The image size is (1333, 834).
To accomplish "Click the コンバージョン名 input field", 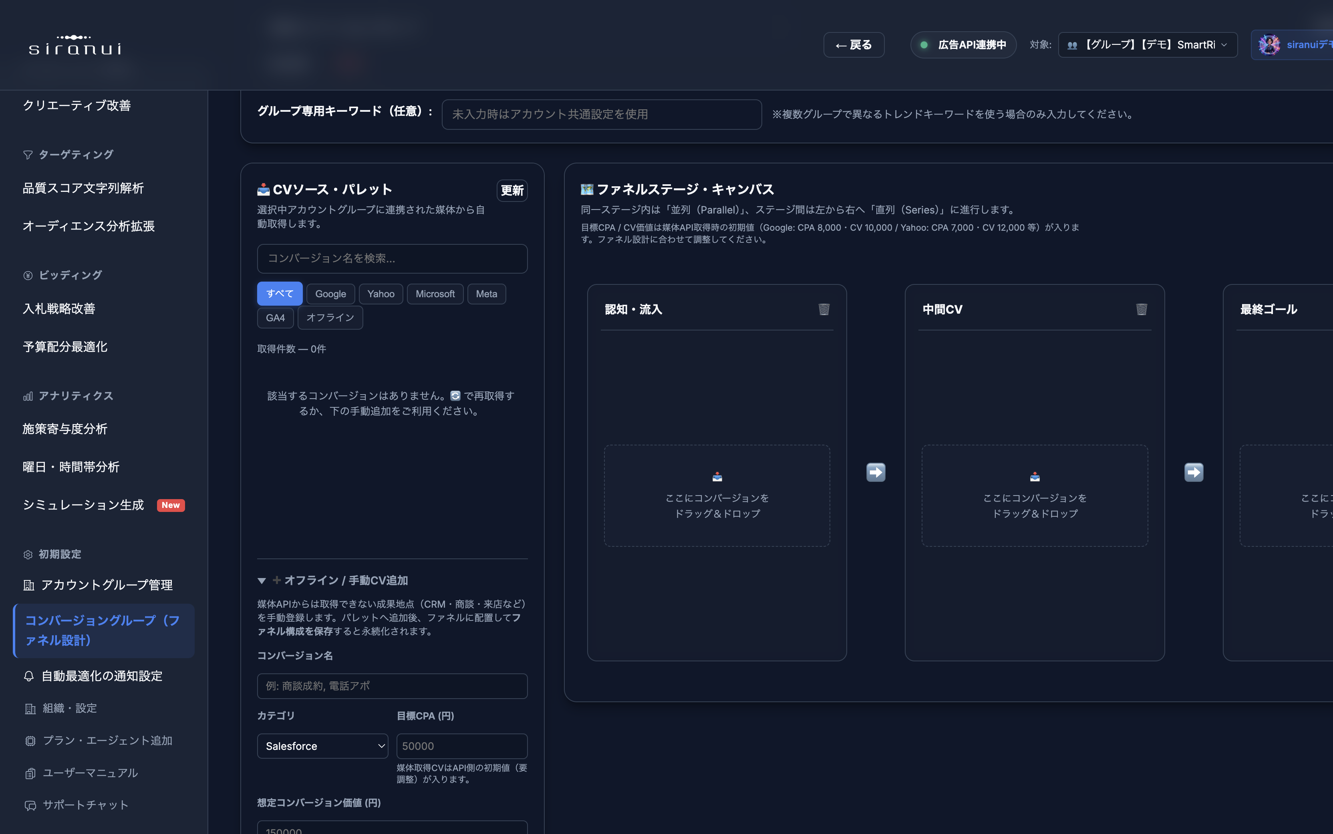I will tap(392, 686).
